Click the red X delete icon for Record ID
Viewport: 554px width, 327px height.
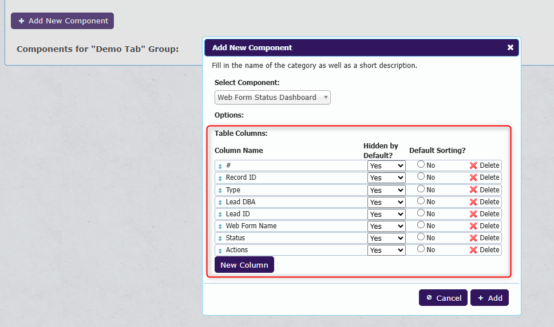tap(473, 177)
